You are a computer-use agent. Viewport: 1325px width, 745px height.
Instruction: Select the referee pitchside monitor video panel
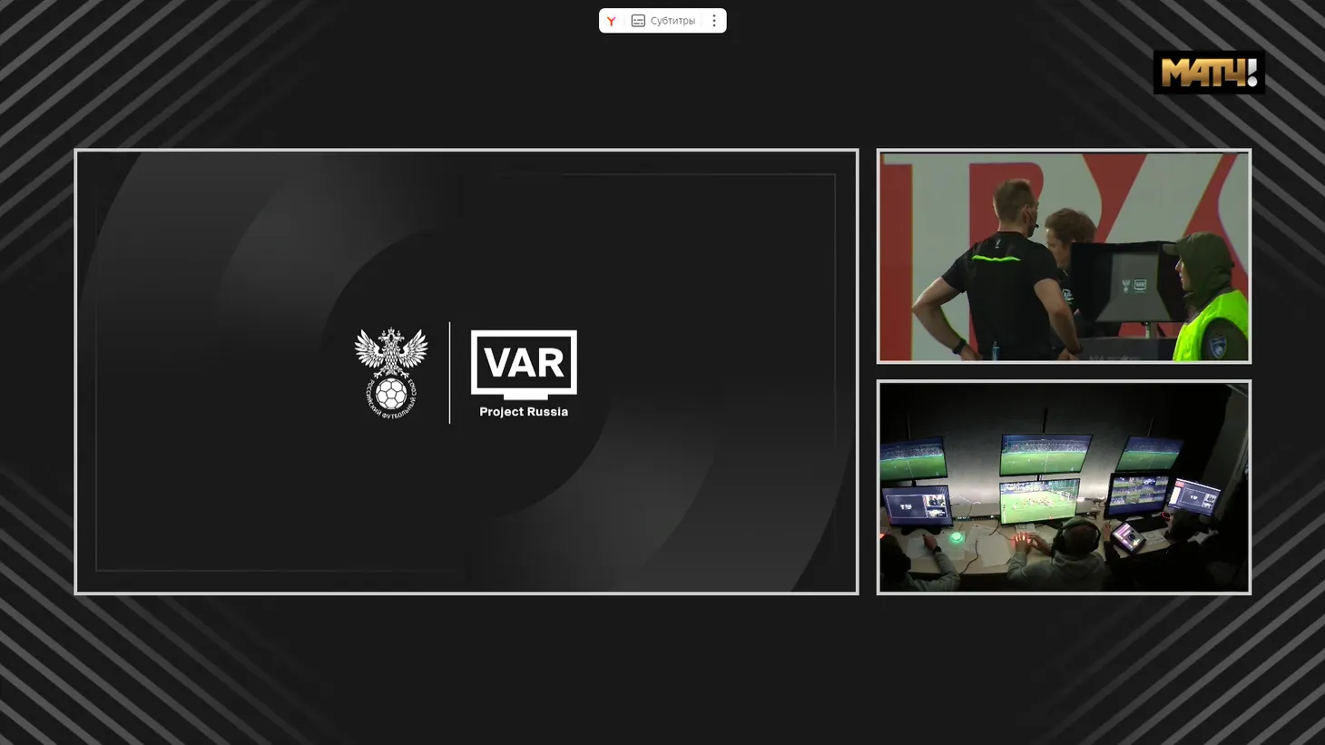(1064, 256)
